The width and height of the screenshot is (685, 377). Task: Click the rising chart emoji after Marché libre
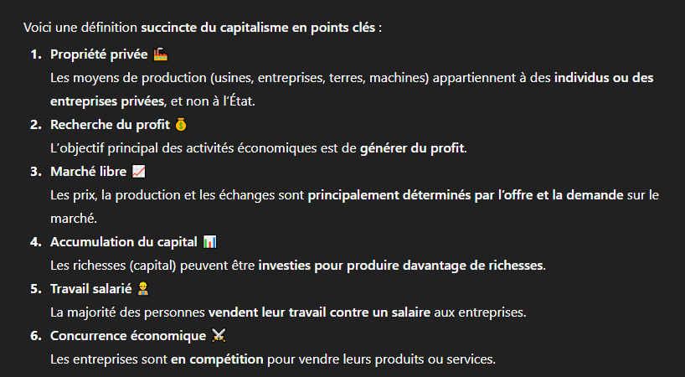(x=138, y=171)
